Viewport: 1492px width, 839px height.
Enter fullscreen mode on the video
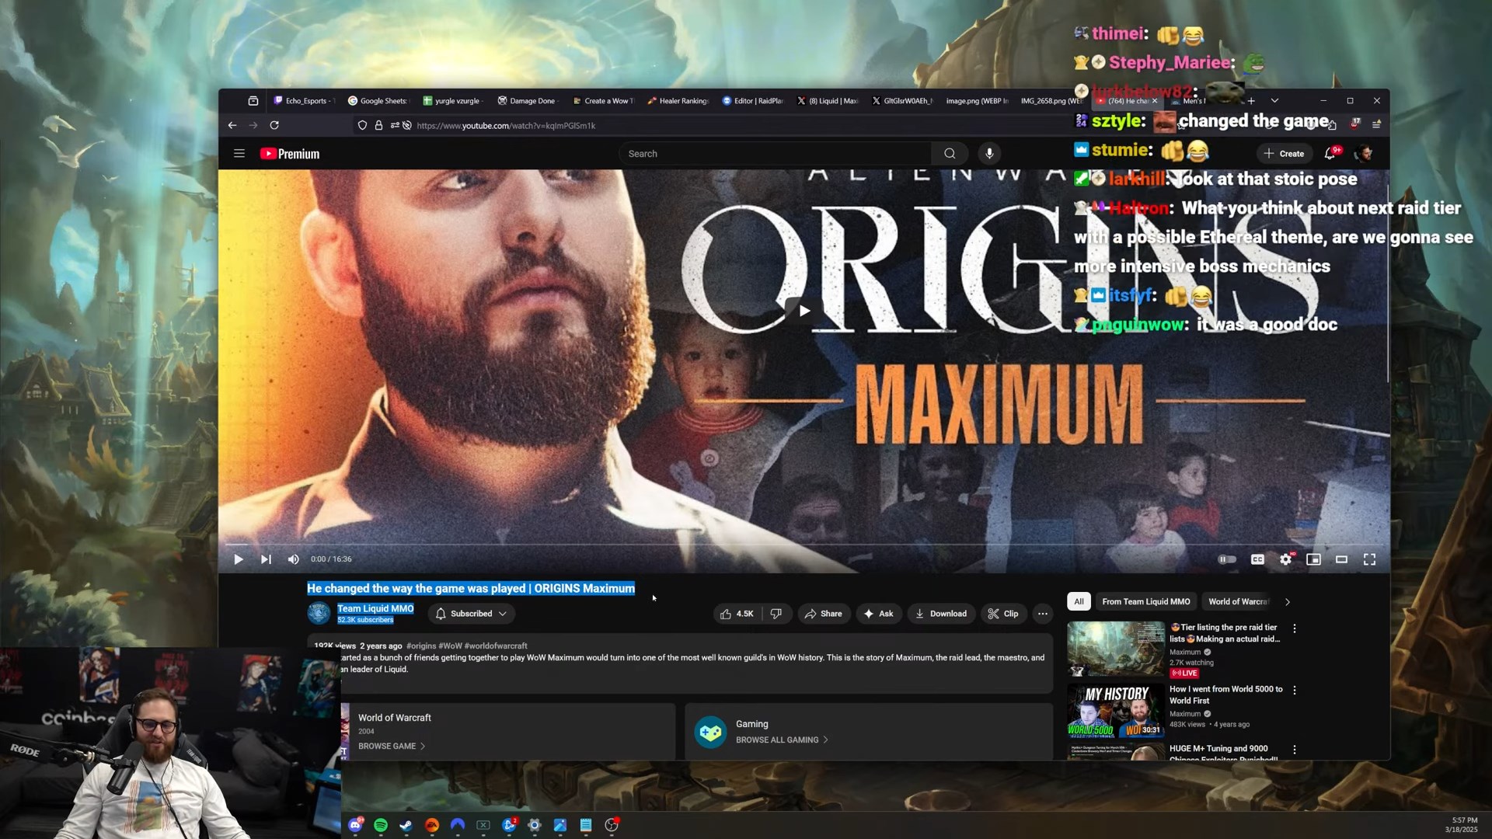click(x=1369, y=559)
